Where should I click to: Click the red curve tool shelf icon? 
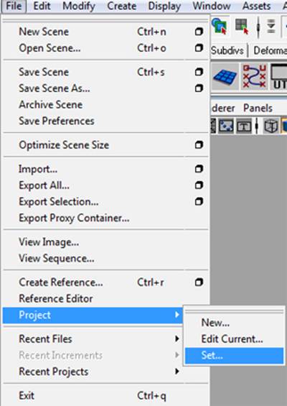point(255,77)
